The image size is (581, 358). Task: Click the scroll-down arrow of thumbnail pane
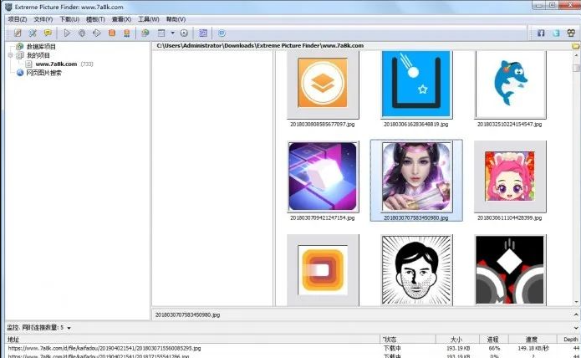(576, 303)
